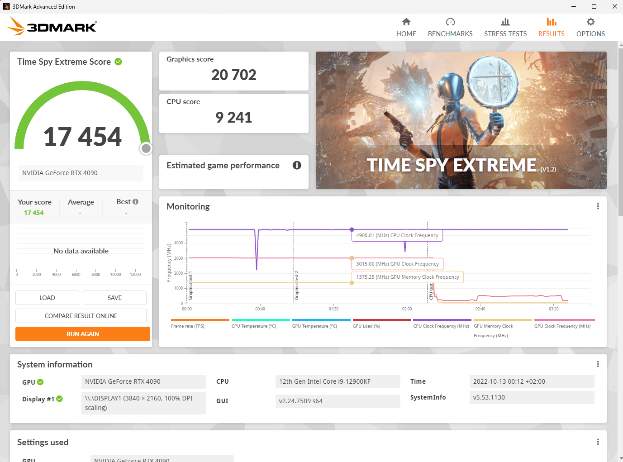Click the GPU clock data point on the chart
The image size is (623, 462).
(352, 258)
